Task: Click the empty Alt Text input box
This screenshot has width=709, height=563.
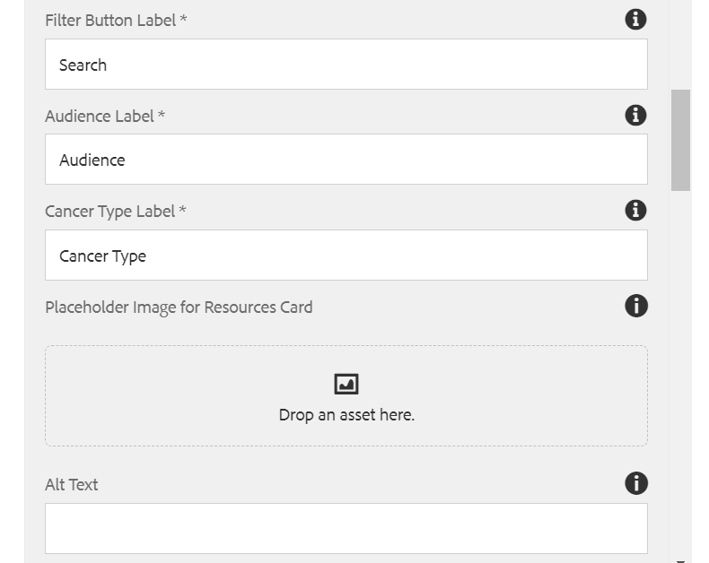Action: point(346,529)
